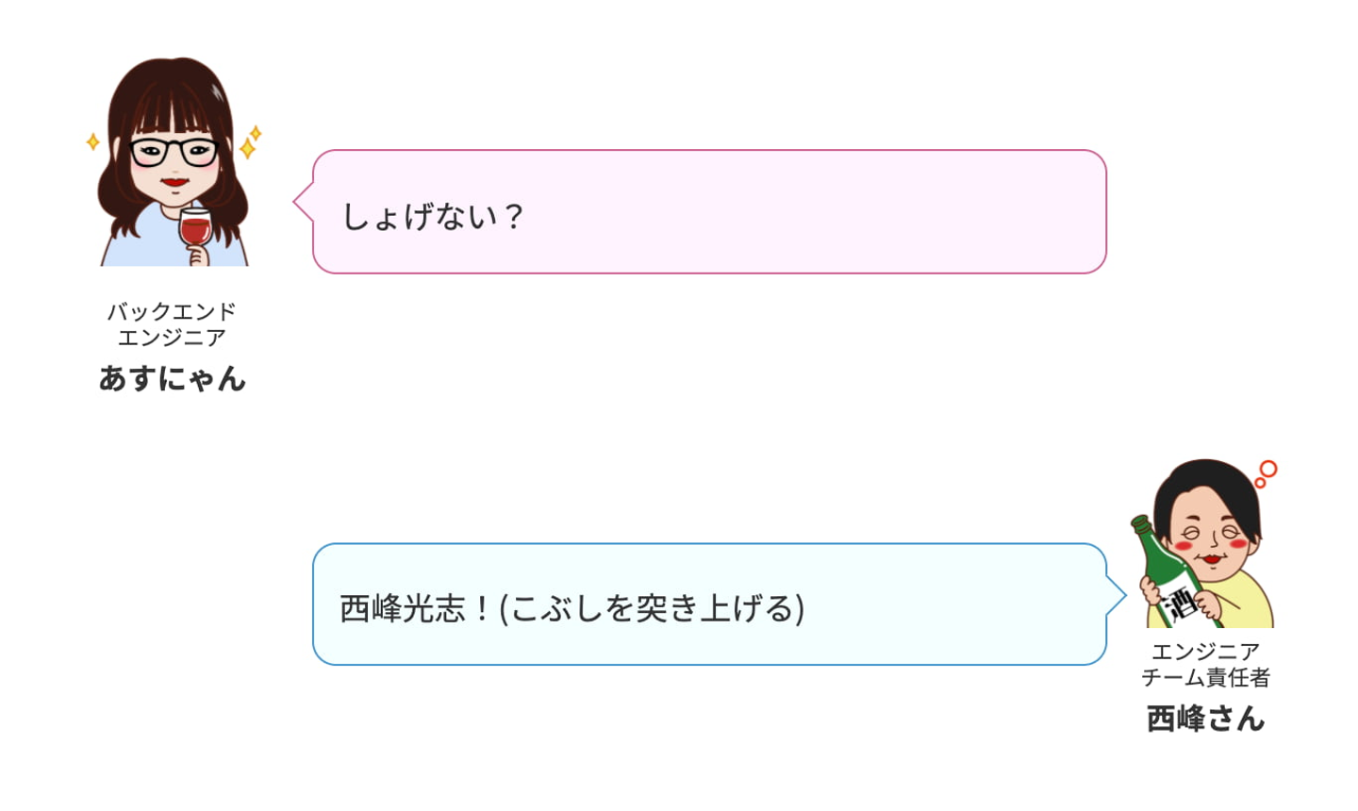This screenshot has height=811, width=1358.
Task: Click the text しょげない？
Action: pos(433,216)
